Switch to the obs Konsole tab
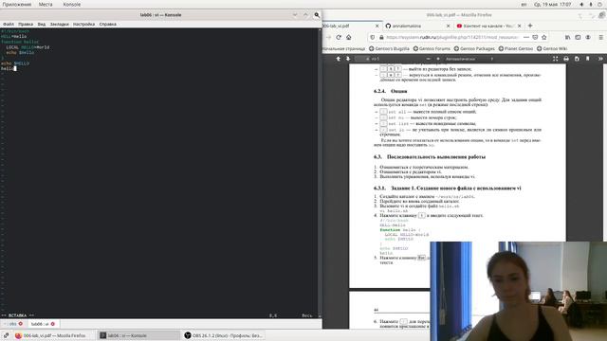 coord(12,324)
